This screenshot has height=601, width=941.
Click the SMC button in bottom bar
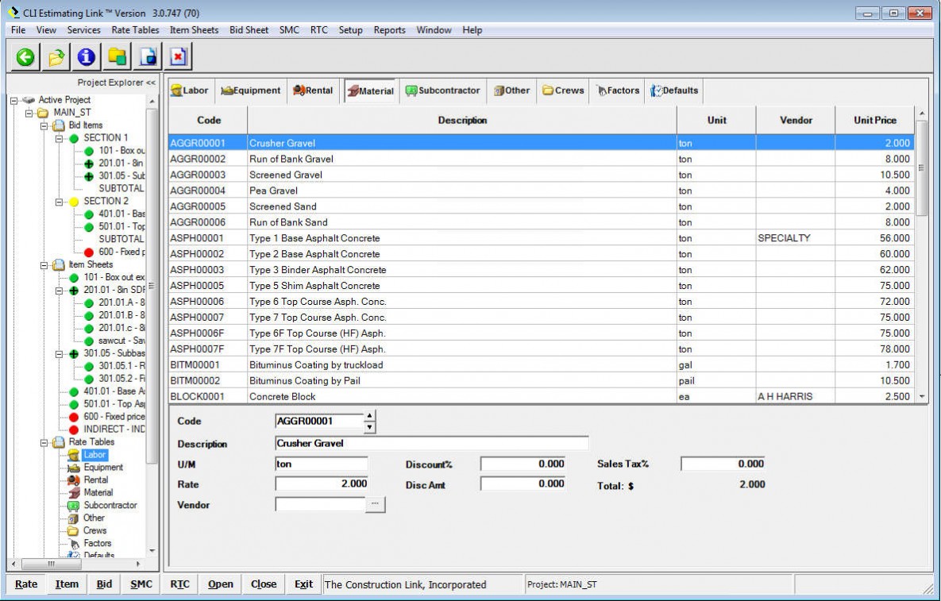click(x=141, y=584)
